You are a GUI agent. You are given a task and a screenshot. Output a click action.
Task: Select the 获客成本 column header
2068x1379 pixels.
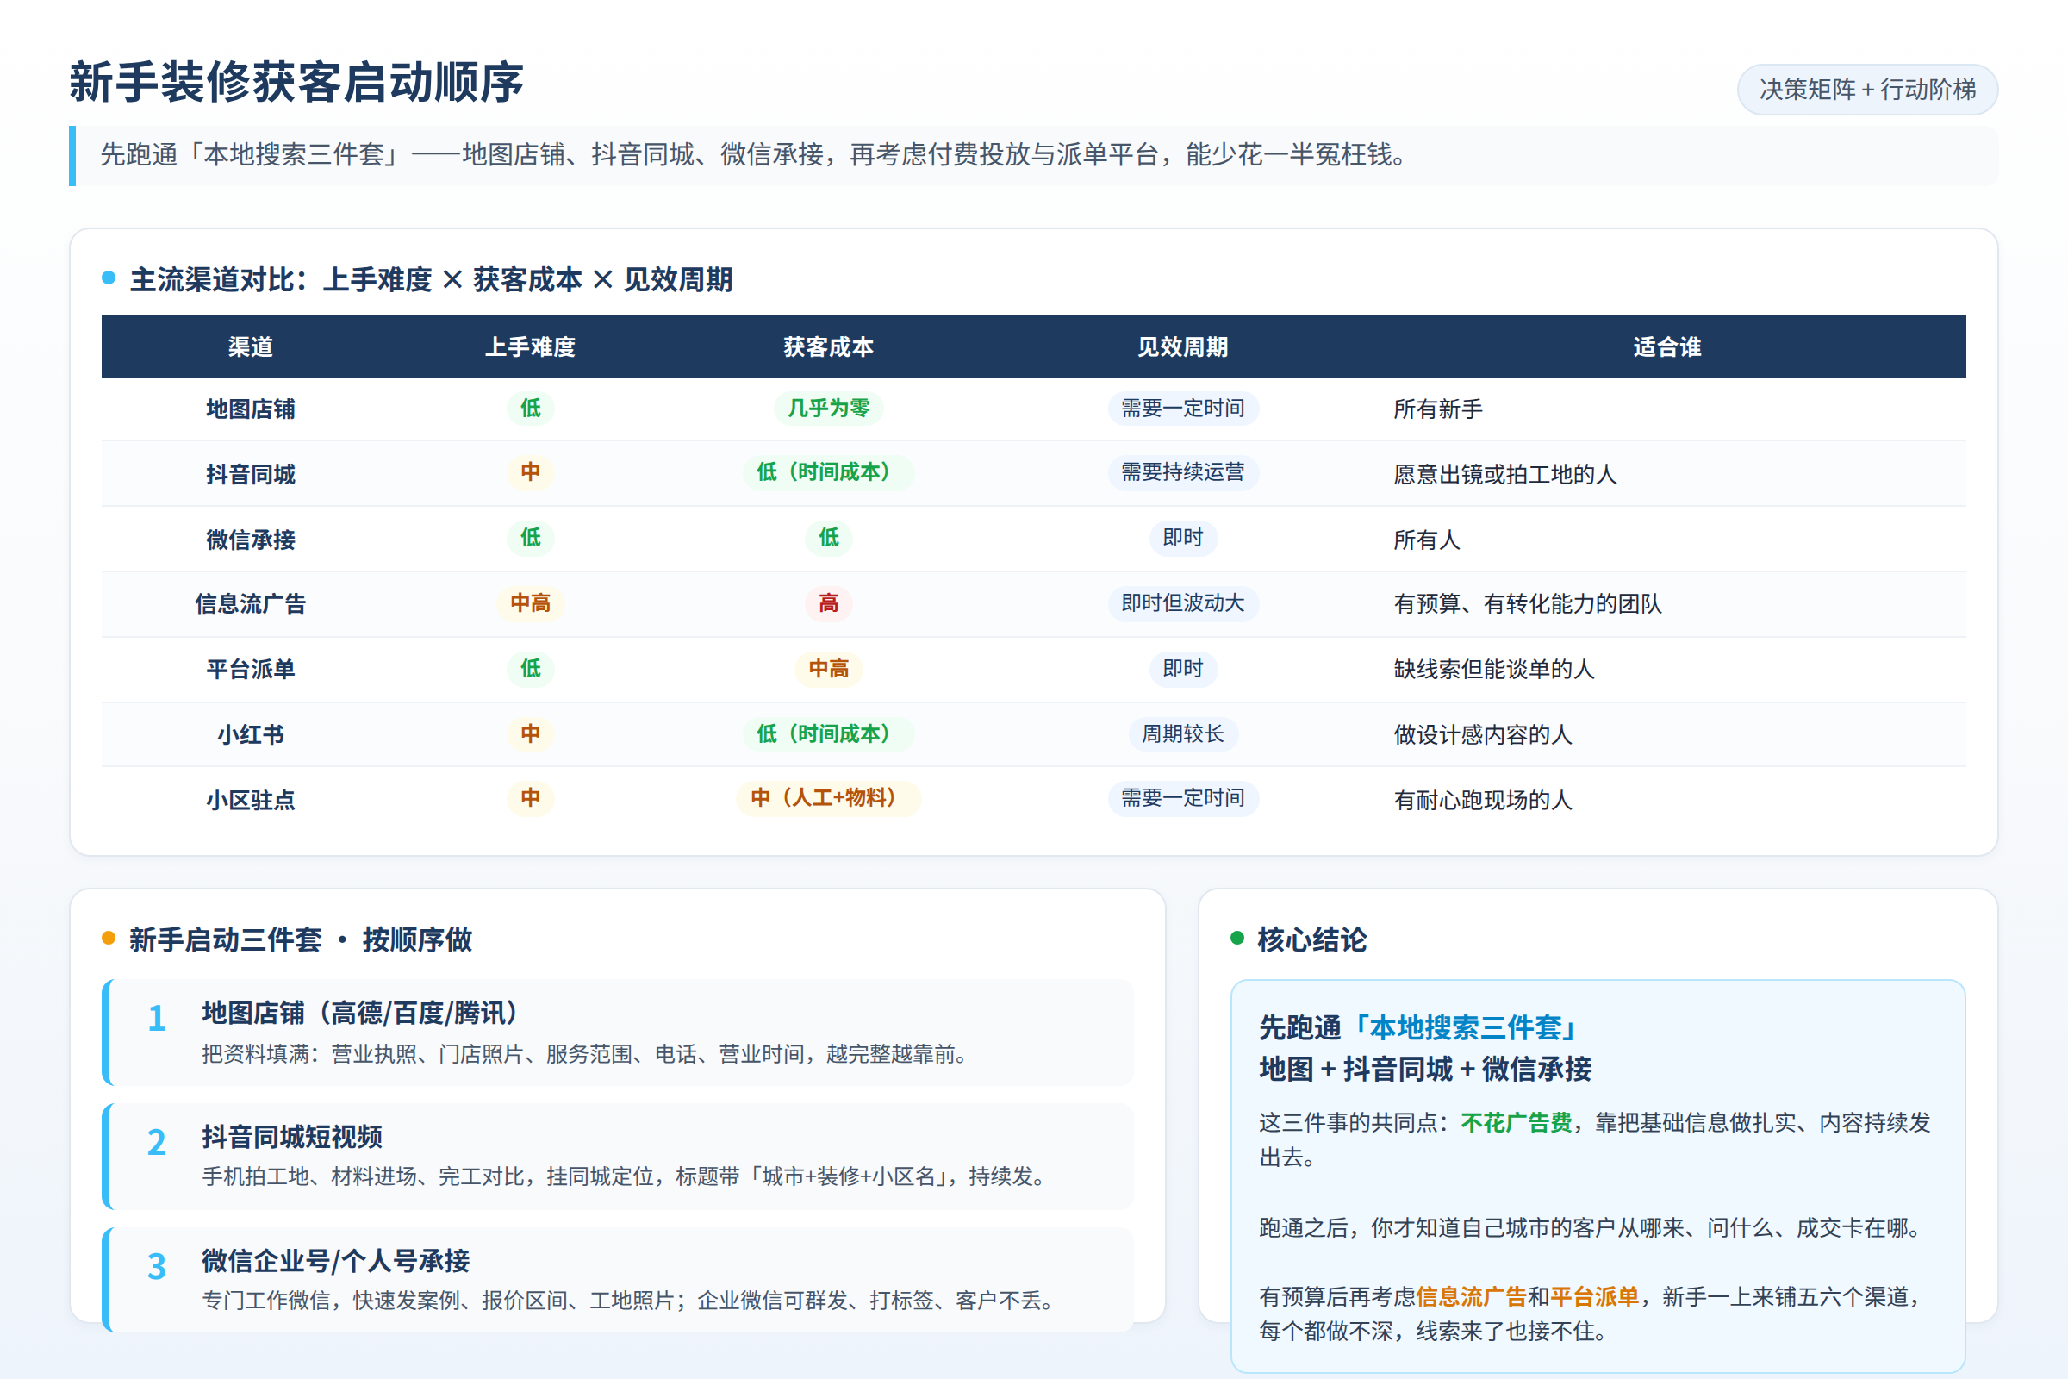click(828, 346)
